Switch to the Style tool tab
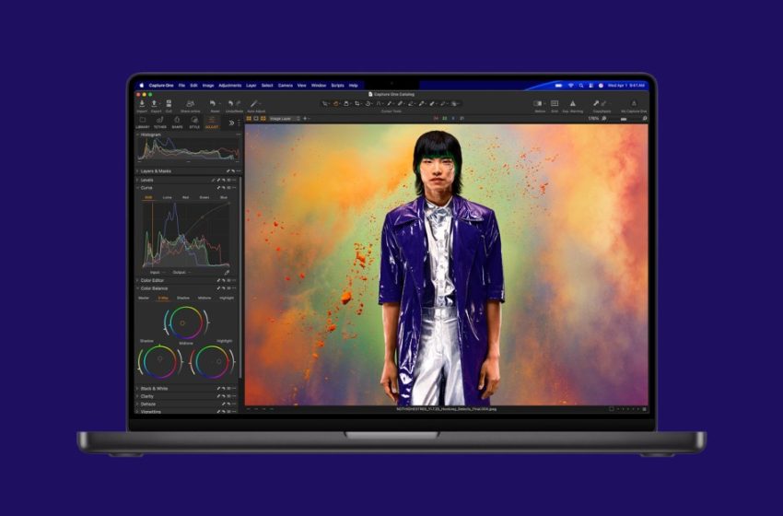Screen dimensions: 783x516 point(194,121)
